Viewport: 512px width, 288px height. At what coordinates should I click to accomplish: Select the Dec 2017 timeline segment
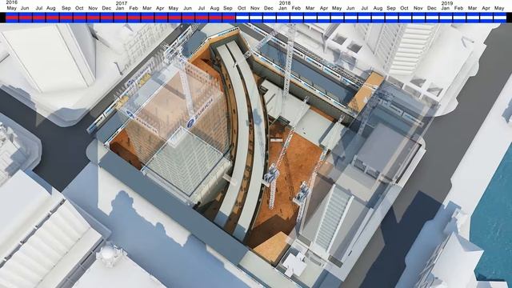(x=270, y=18)
